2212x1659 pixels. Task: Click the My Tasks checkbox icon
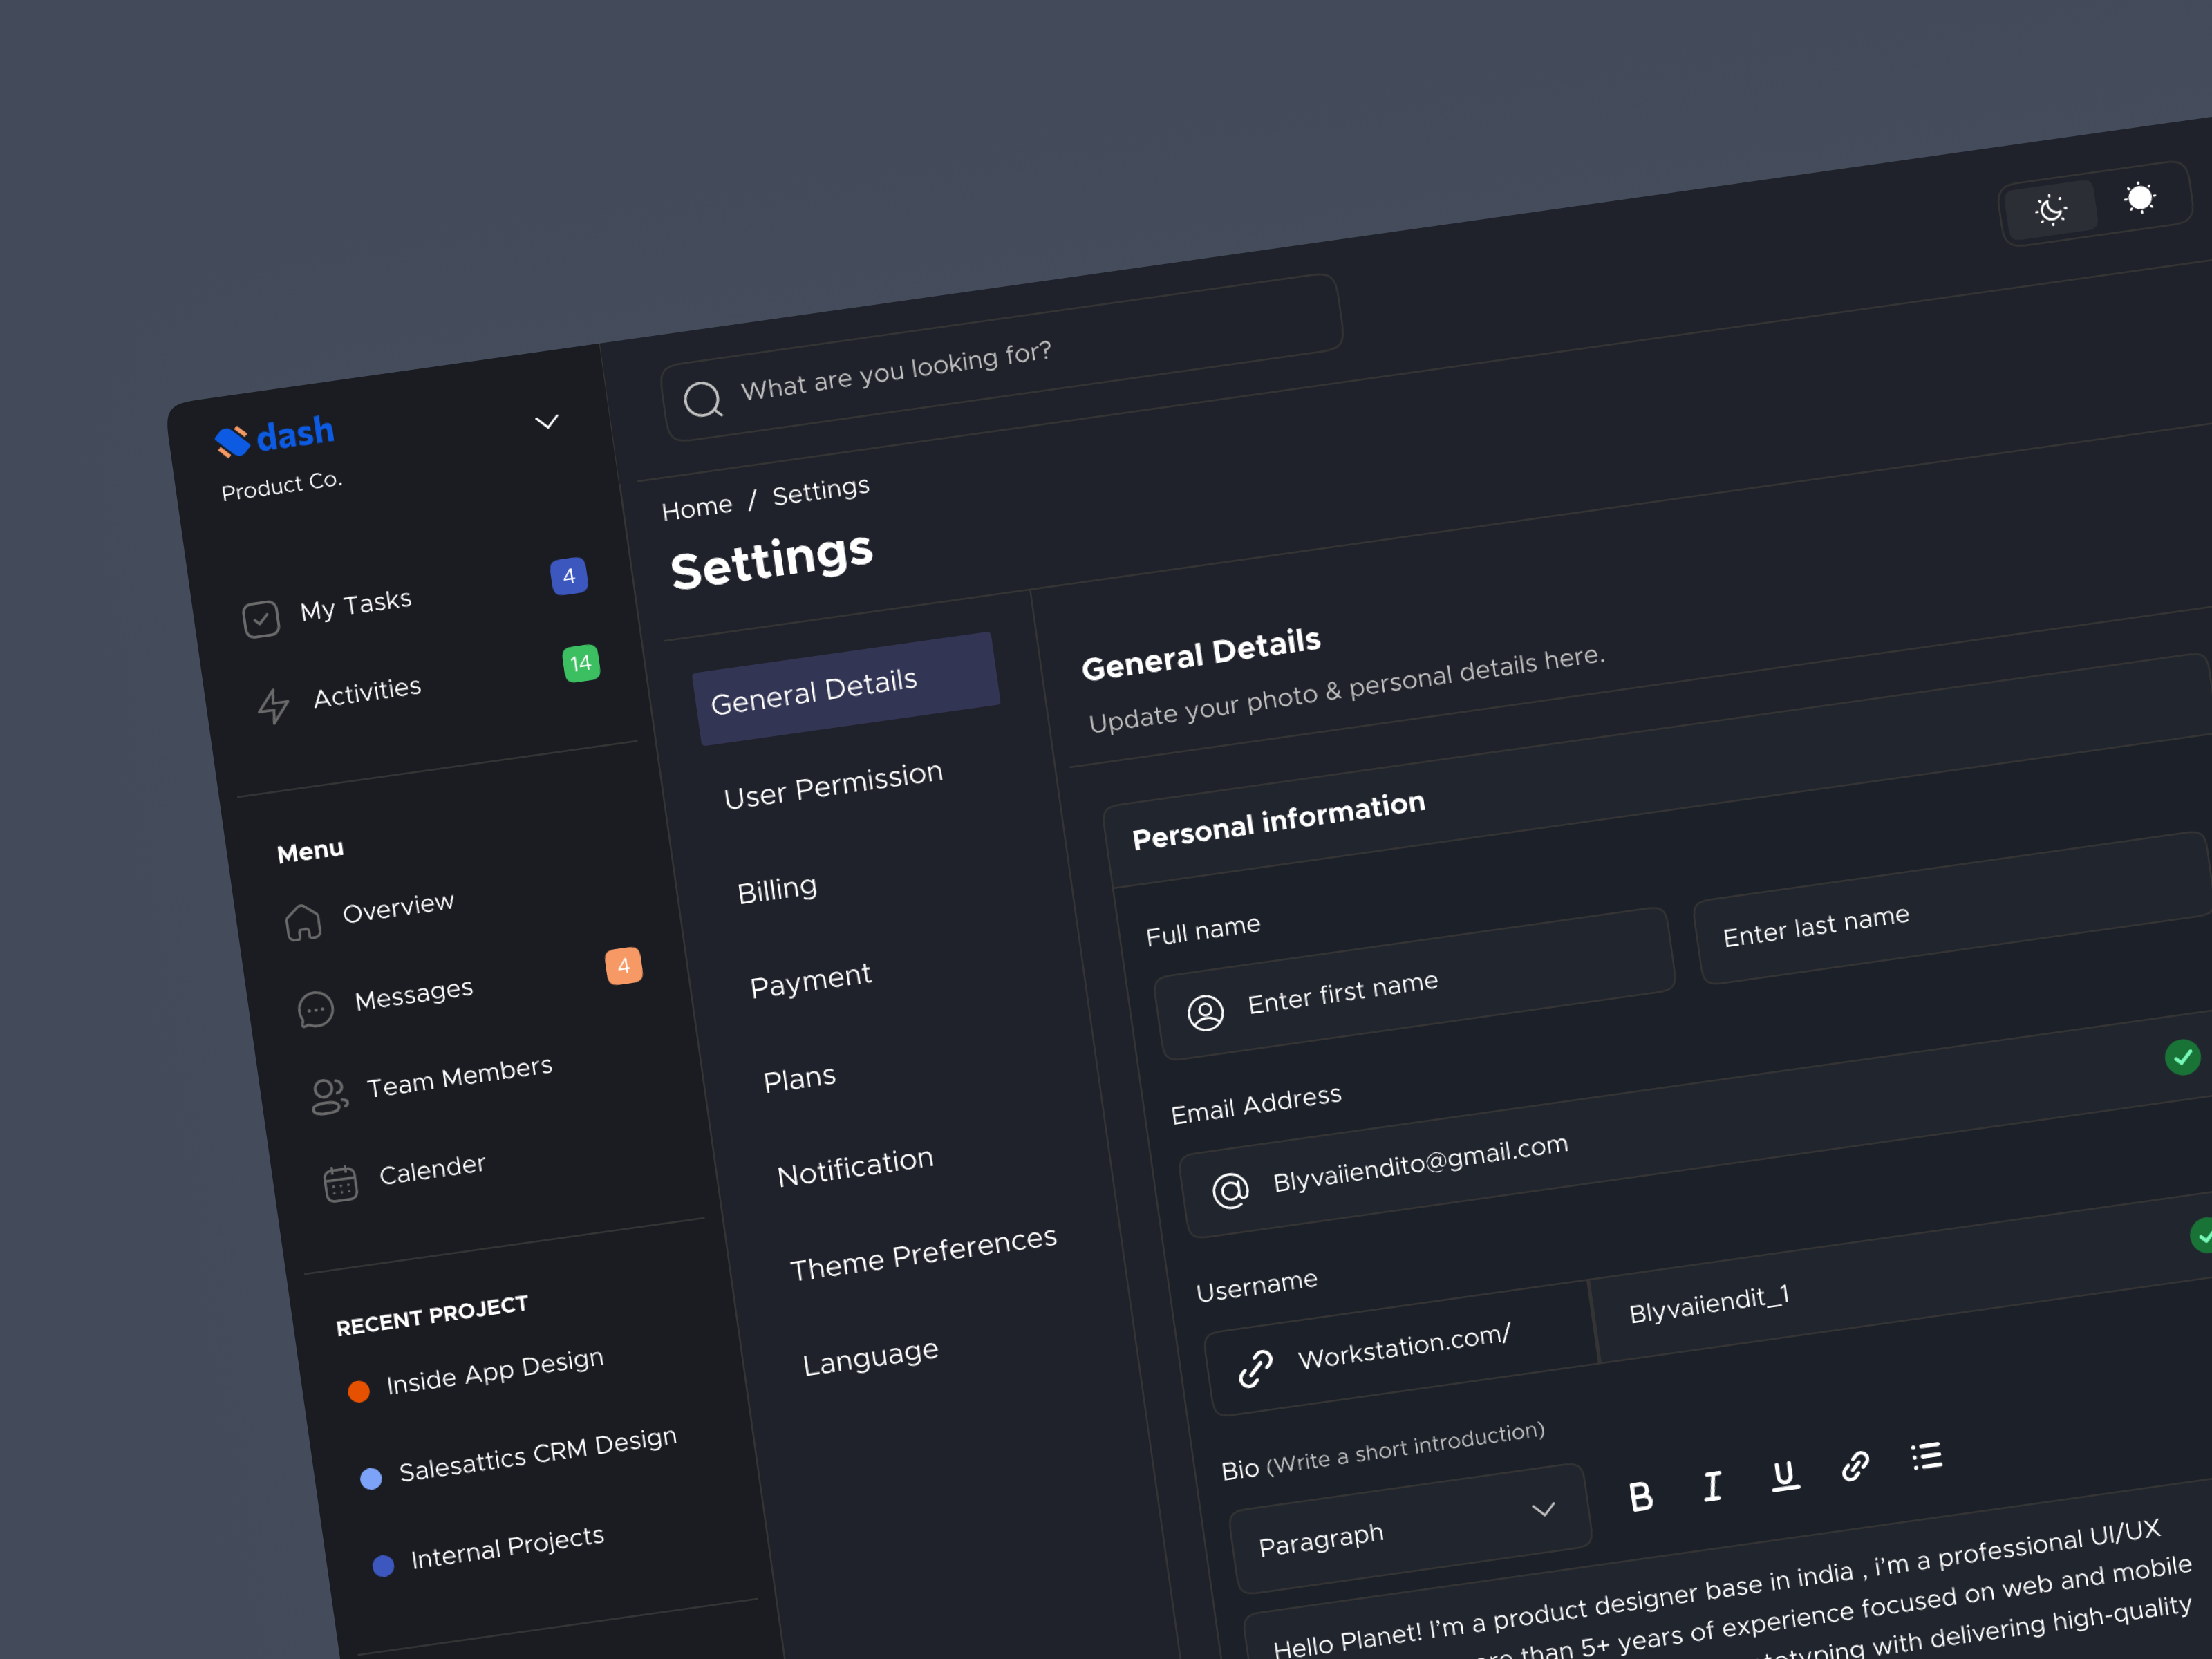click(x=261, y=619)
